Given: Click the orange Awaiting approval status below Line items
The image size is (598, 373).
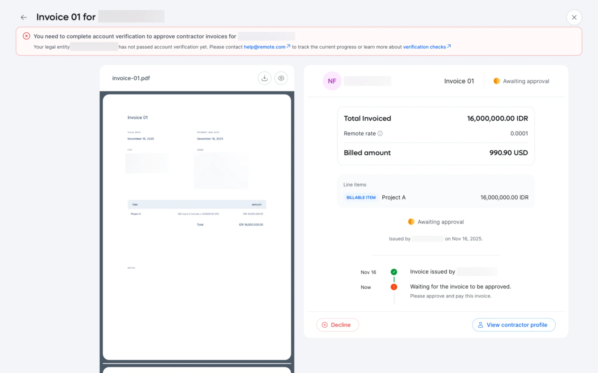Looking at the screenshot, I should pos(436,222).
